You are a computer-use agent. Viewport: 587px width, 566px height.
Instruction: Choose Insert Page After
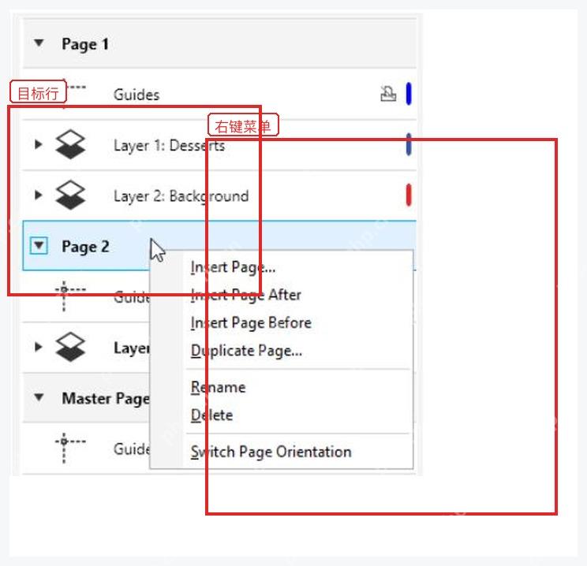click(281, 295)
